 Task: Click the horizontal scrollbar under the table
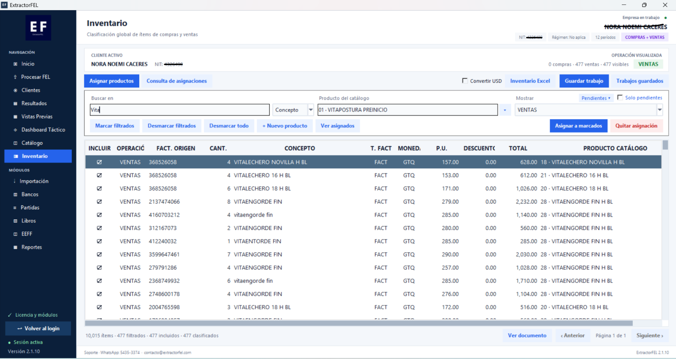pyautogui.click(x=358, y=323)
